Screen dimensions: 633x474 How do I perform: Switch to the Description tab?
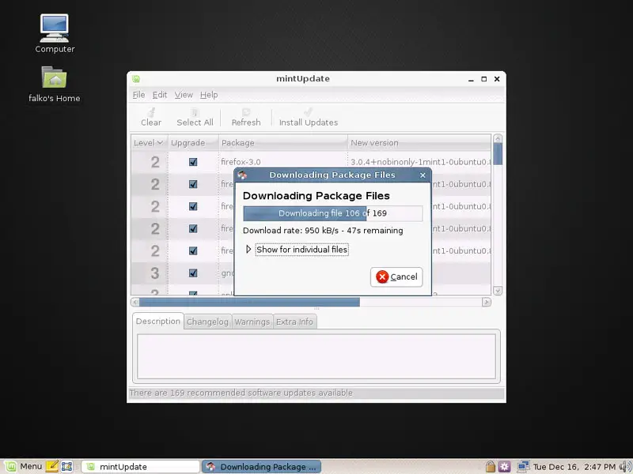pos(157,322)
